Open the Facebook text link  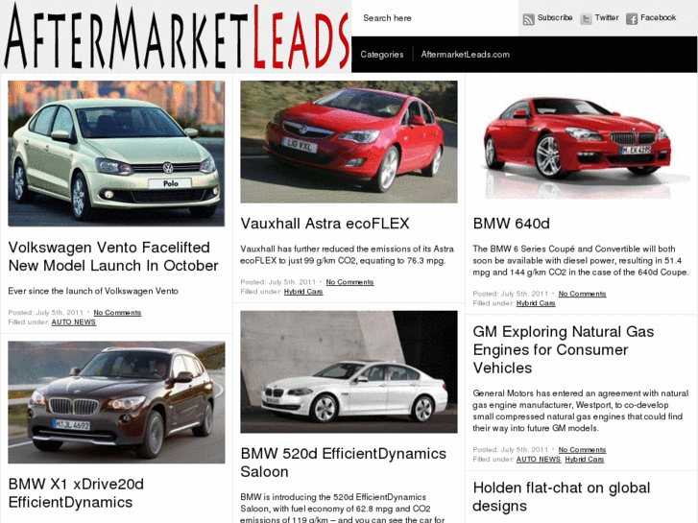tap(658, 18)
